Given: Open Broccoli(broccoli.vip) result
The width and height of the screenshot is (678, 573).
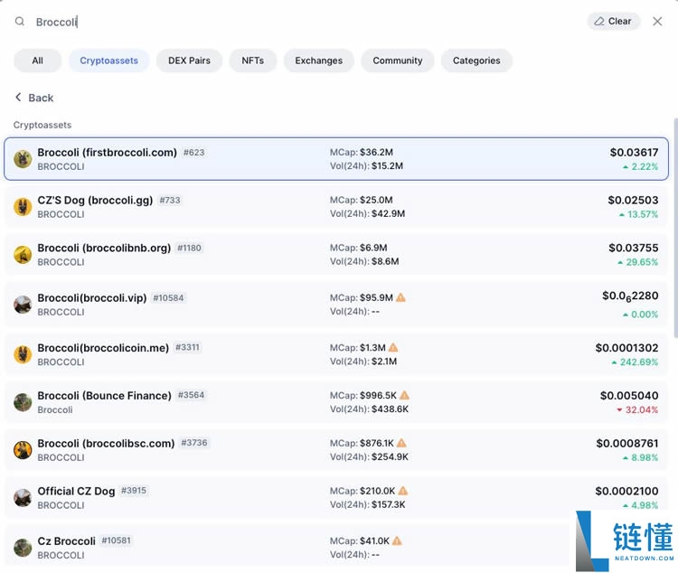Looking at the screenshot, I should [x=336, y=305].
